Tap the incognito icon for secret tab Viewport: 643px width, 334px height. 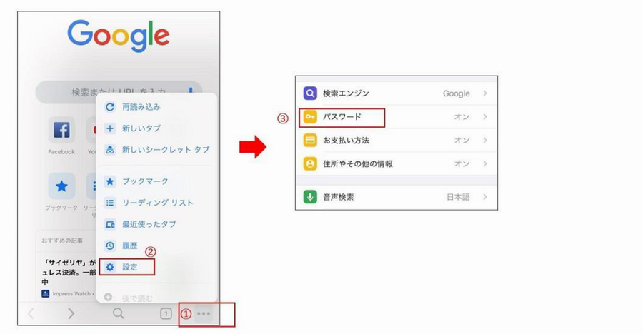[x=110, y=150]
